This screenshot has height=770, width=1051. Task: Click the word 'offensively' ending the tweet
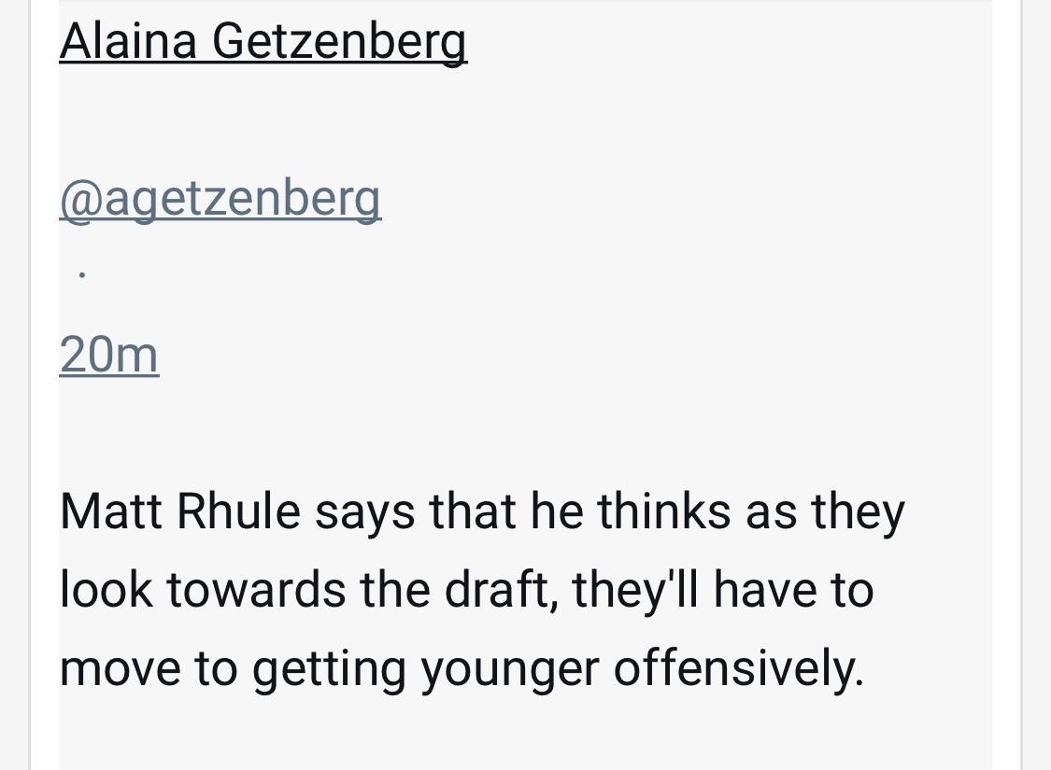tap(738, 667)
